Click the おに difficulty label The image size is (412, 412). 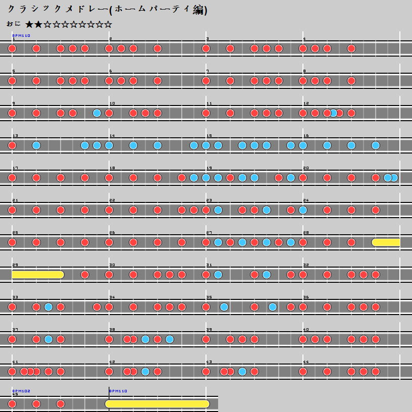14,24
